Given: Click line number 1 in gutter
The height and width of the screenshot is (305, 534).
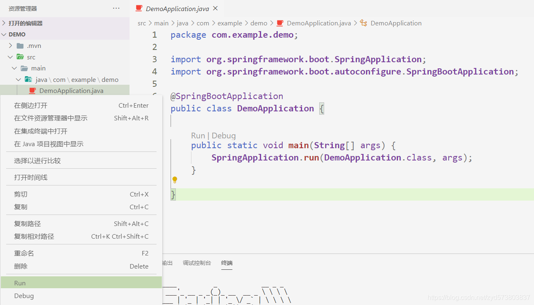Looking at the screenshot, I should click(155, 35).
